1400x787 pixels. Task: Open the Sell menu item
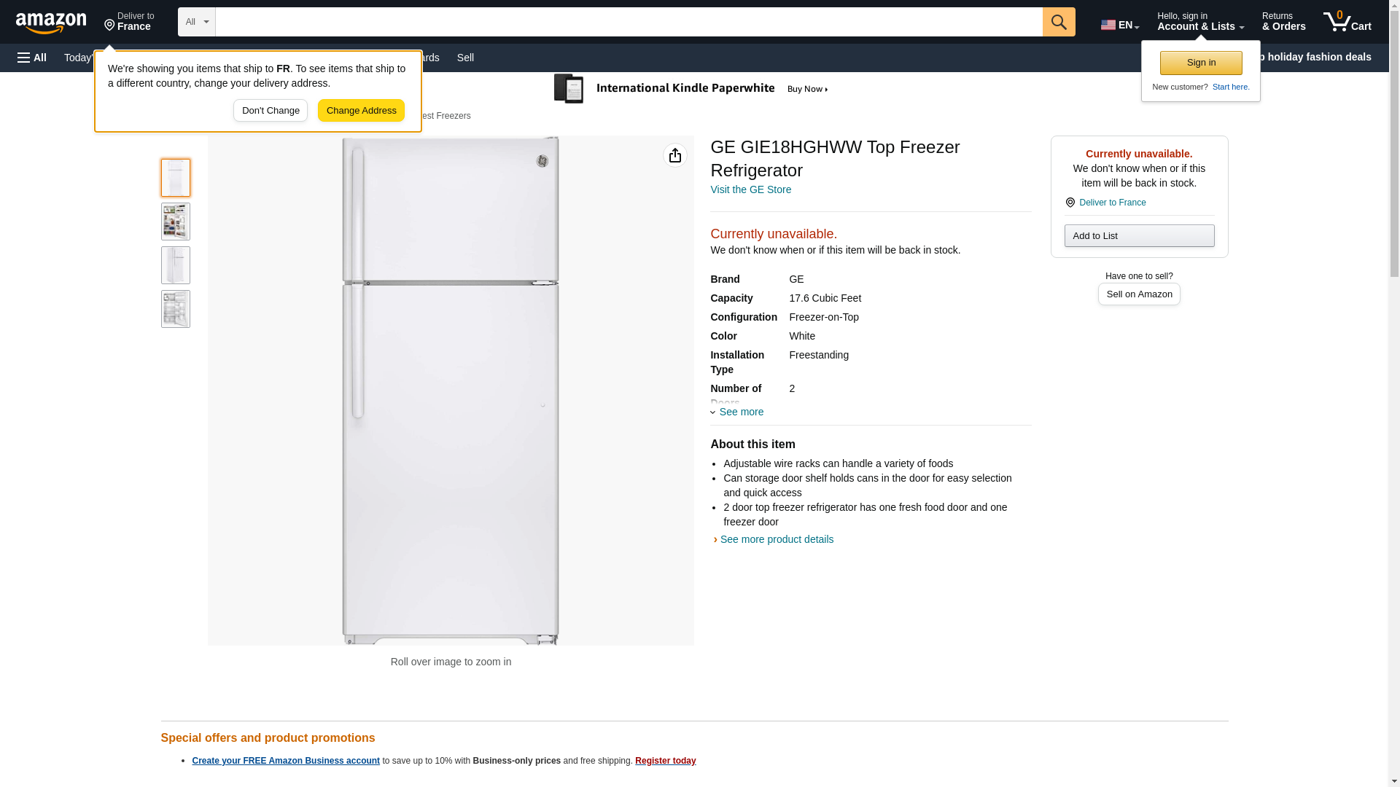tap(465, 58)
